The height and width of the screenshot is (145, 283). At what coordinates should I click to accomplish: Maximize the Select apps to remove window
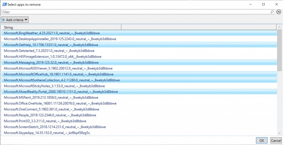pos(263,4)
